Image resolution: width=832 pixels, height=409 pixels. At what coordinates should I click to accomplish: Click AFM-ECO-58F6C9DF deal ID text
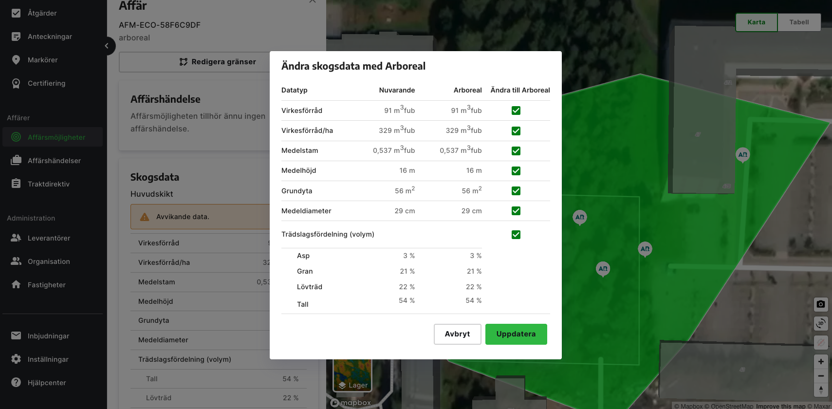click(160, 25)
